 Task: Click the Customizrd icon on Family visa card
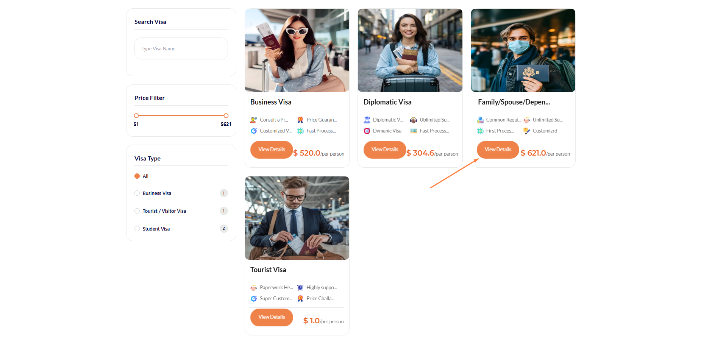click(527, 131)
